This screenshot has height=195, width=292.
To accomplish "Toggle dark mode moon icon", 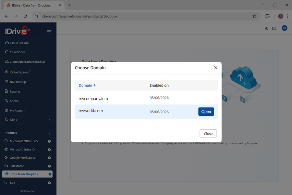I will (267, 28).
